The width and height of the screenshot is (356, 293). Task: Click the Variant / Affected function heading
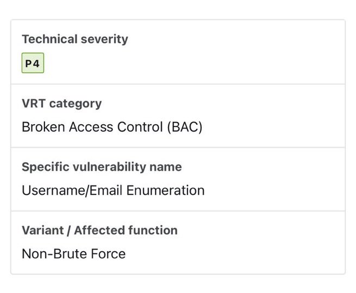99,230
